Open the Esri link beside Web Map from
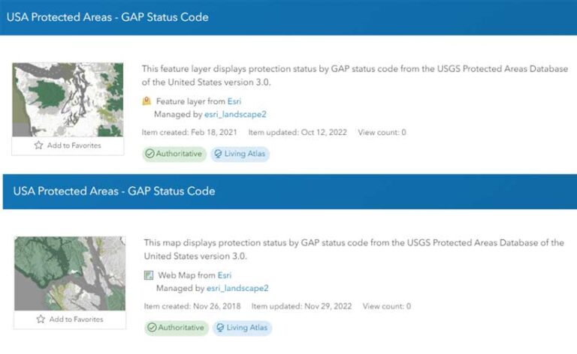577x354 pixels. pyautogui.click(x=225, y=275)
